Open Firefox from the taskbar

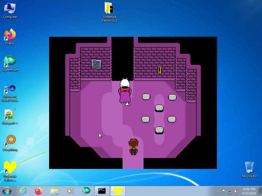coord(38,191)
